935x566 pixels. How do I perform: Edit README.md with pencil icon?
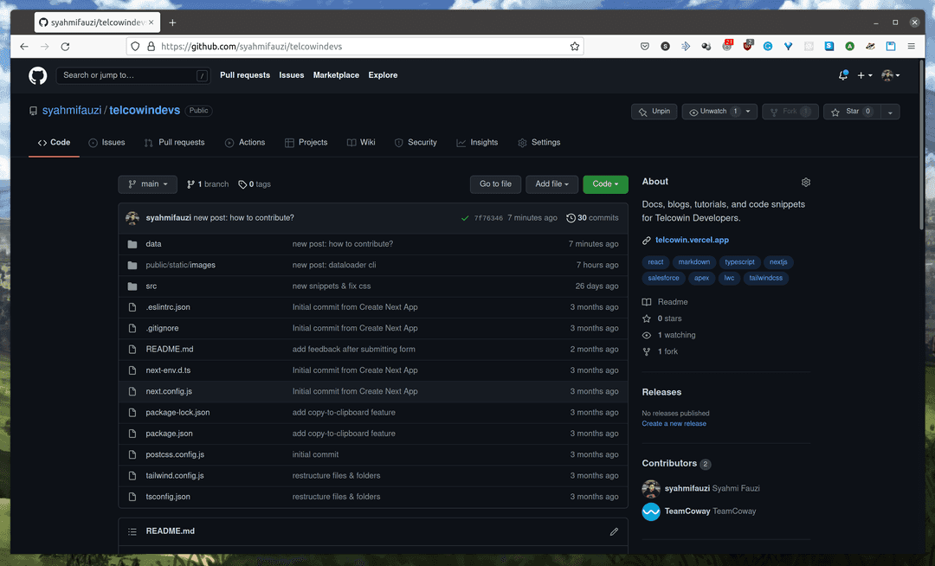pyautogui.click(x=614, y=531)
